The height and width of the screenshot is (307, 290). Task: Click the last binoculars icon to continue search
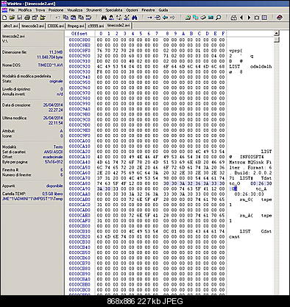[135, 18]
